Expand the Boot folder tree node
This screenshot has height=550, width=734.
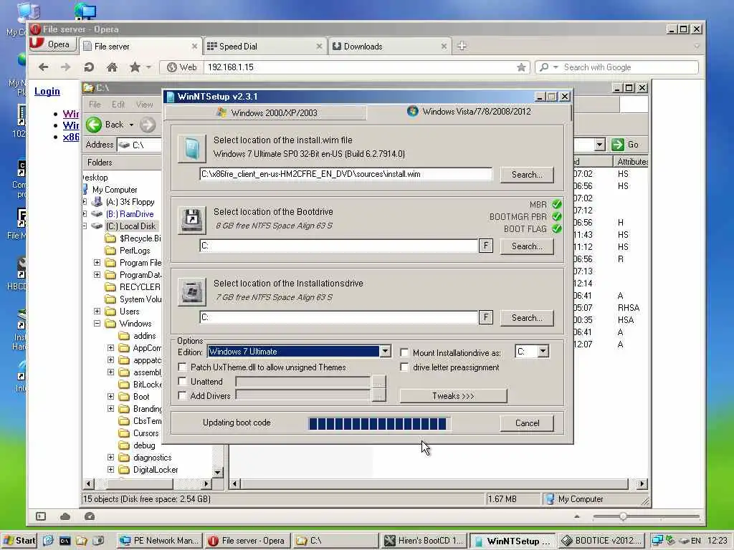[110, 397]
